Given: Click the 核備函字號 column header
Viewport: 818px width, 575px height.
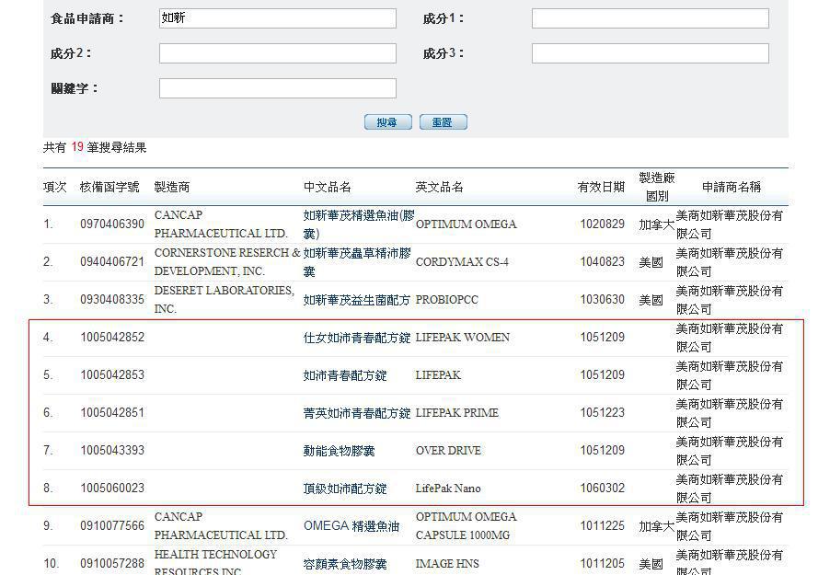Looking at the screenshot, I should pos(109,187).
